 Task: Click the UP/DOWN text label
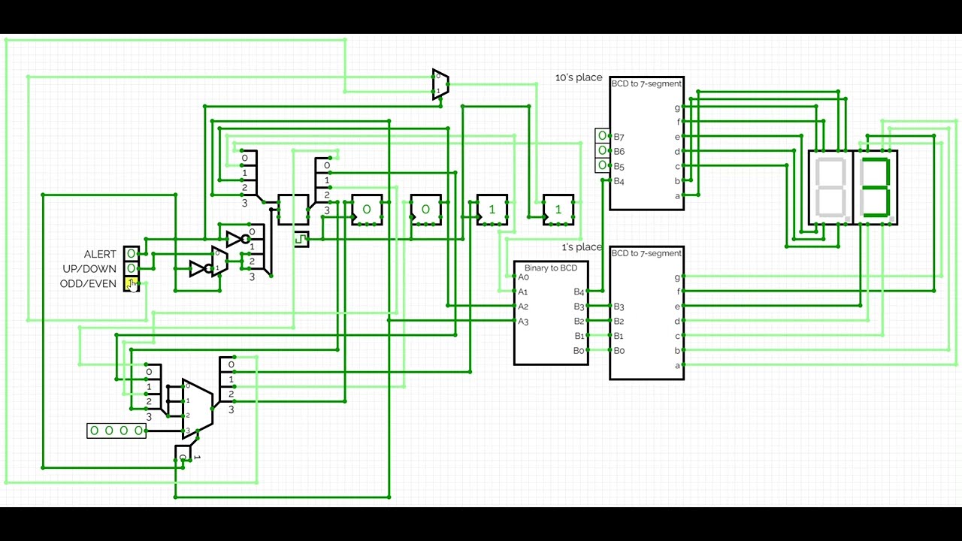(89, 268)
